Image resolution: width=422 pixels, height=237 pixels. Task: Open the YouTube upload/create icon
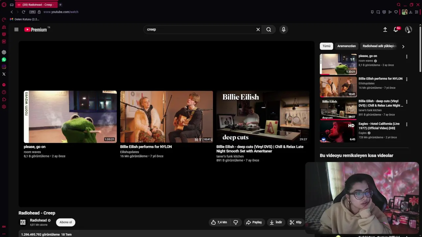point(385,29)
